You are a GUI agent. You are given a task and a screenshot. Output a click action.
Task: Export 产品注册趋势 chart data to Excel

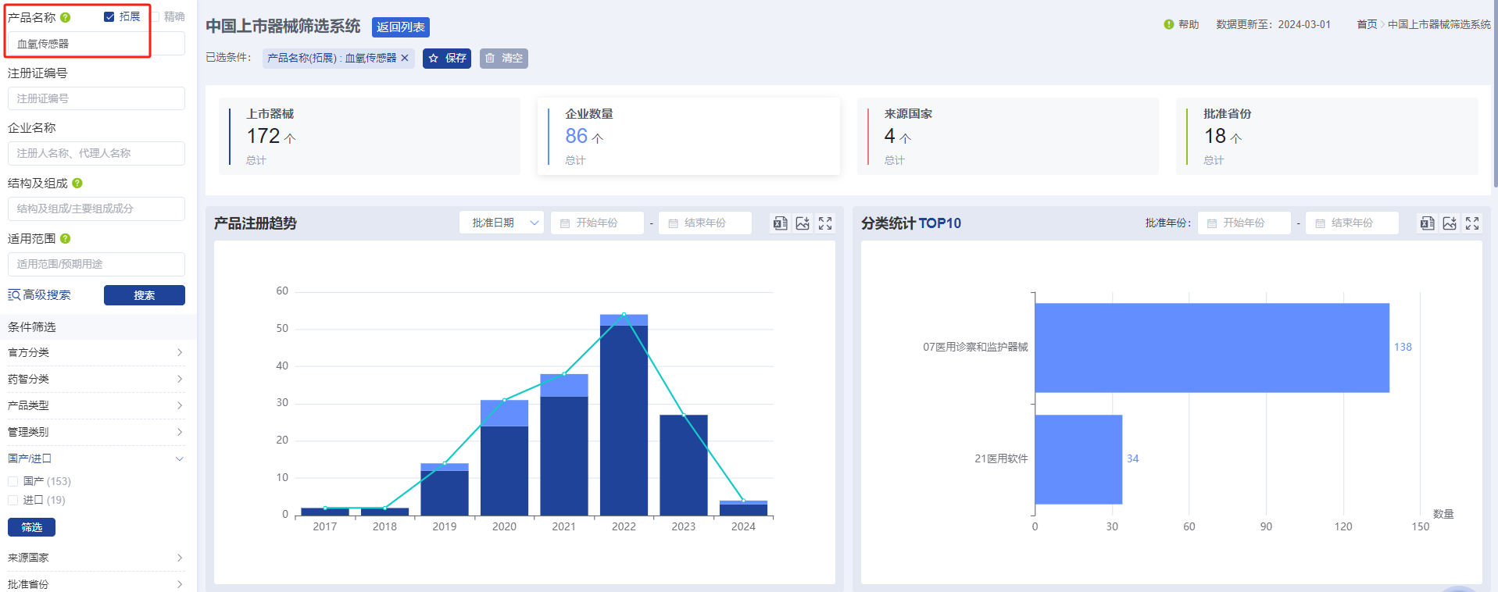(x=780, y=223)
